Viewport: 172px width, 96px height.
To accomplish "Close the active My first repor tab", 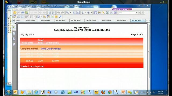I will coord(144,21).
